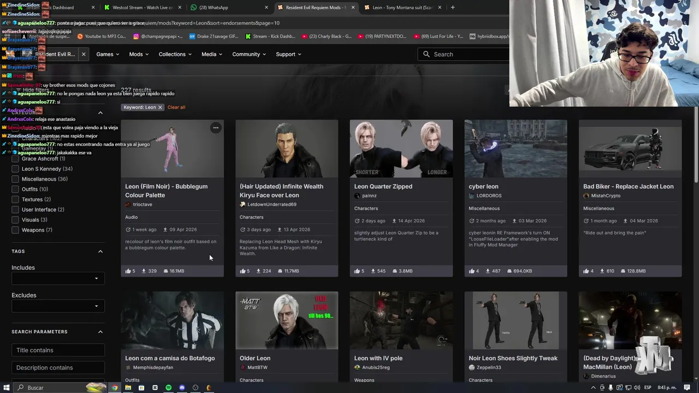Open Discord from the taskbar
Image resolution: width=699 pixels, height=393 pixels.
(182, 388)
